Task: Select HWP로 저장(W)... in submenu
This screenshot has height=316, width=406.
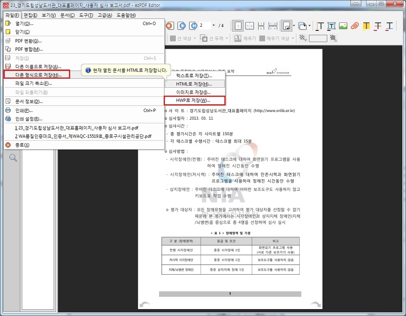Action: click(195, 101)
